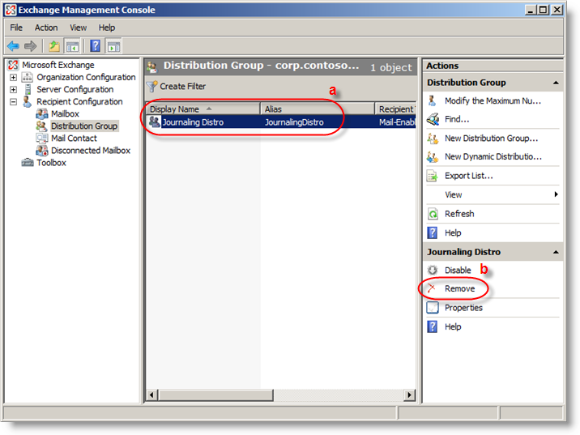Viewport: 580px width, 435px height.
Task: Select the Disconnected Mailbox tree item label
Action: (x=91, y=151)
